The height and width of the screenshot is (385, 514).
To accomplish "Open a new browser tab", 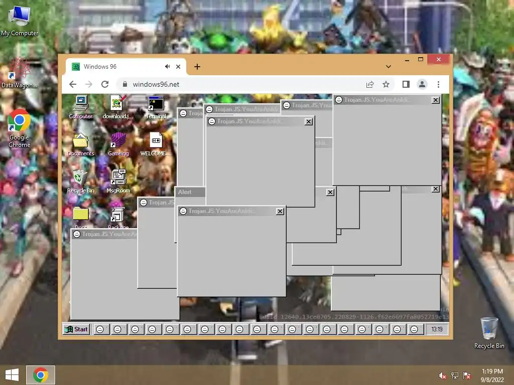I will [197, 67].
